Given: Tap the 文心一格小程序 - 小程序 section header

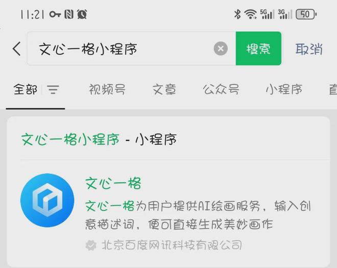Looking at the screenshot, I should (99, 139).
